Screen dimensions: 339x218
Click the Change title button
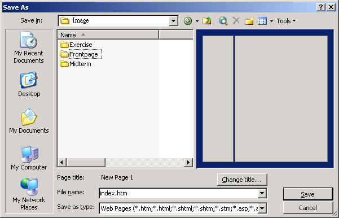pos(242,180)
